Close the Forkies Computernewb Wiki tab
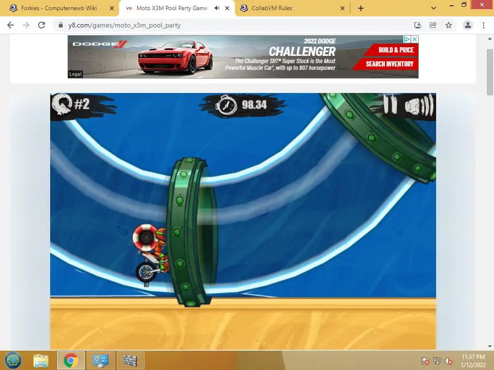Viewport: 494px width, 370px height. click(112, 8)
